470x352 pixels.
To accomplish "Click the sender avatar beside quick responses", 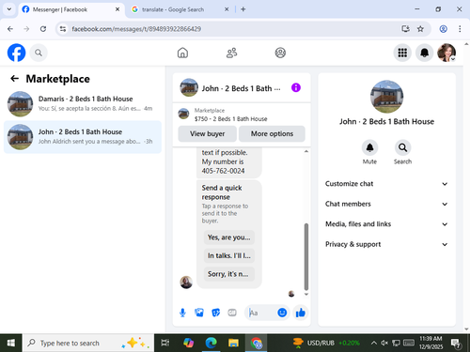I will point(186,283).
